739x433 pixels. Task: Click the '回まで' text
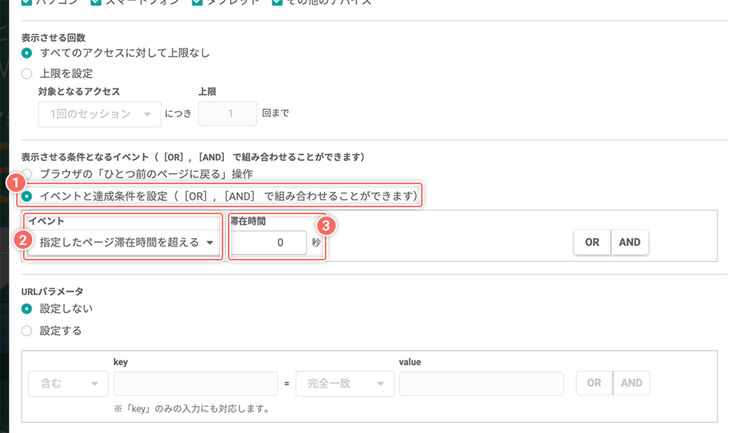coord(276,113)
